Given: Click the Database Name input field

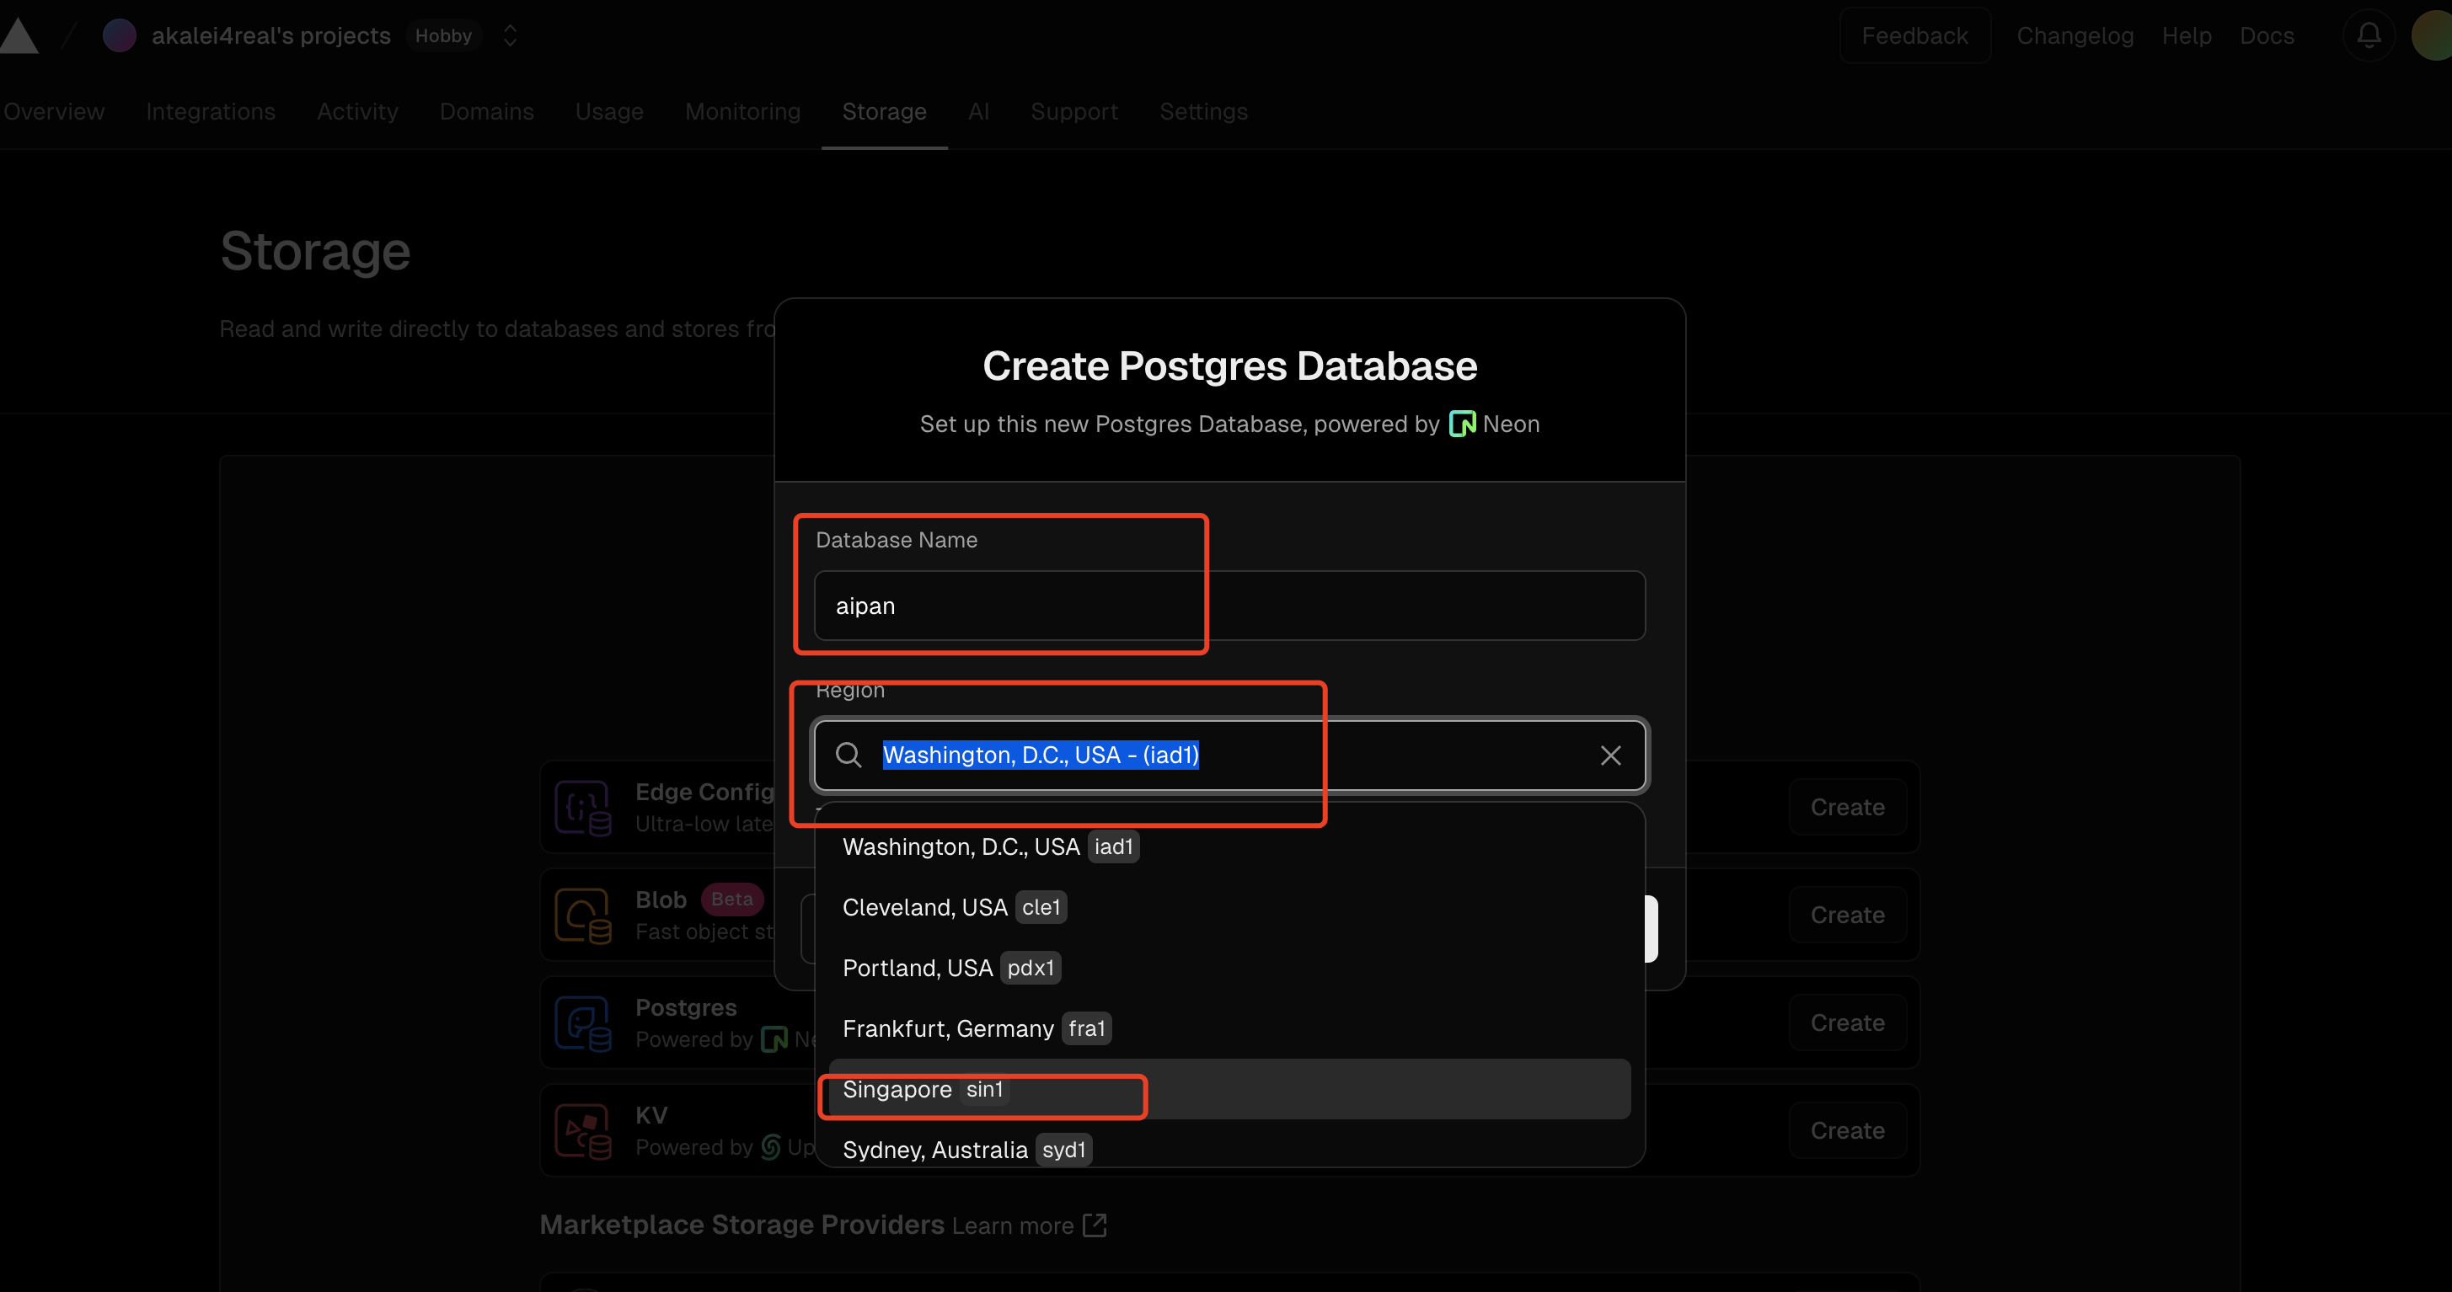Looking at the screenshot, I should (x=1229, y=605).
